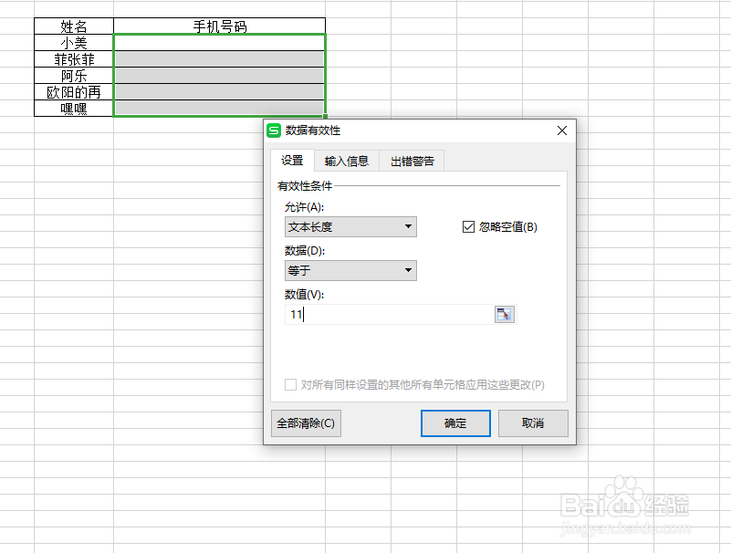Image resolution: width=731 pixels, height=553 pixels.
Task: Click the range selector icon beside the 数值 field
Action: click(x=505, y=313)
